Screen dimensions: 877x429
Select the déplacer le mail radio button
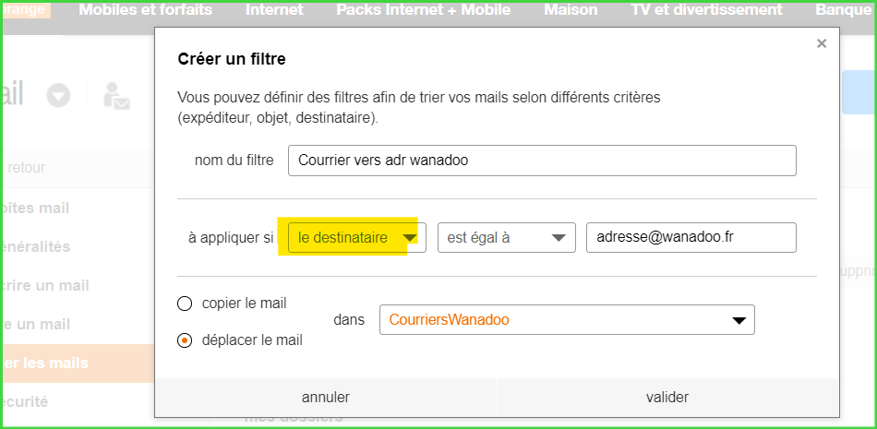click(x=185, y=340)
